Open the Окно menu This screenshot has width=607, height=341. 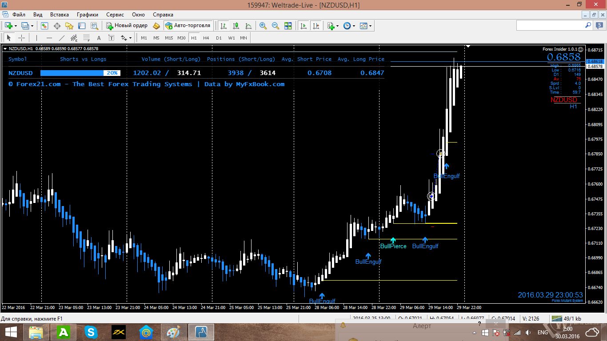click(139, 15)
